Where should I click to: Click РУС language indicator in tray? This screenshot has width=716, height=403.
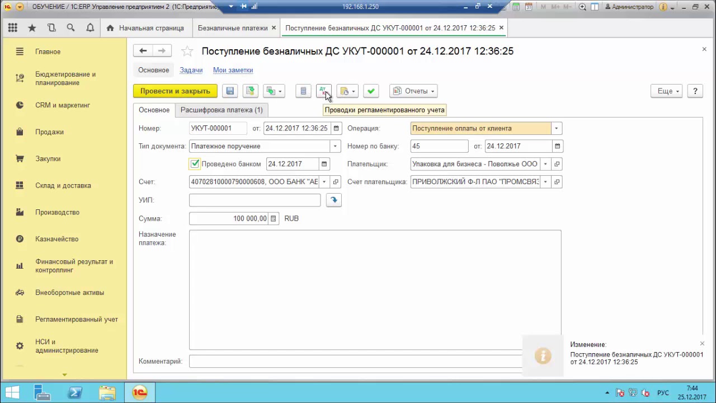(663, 393)
